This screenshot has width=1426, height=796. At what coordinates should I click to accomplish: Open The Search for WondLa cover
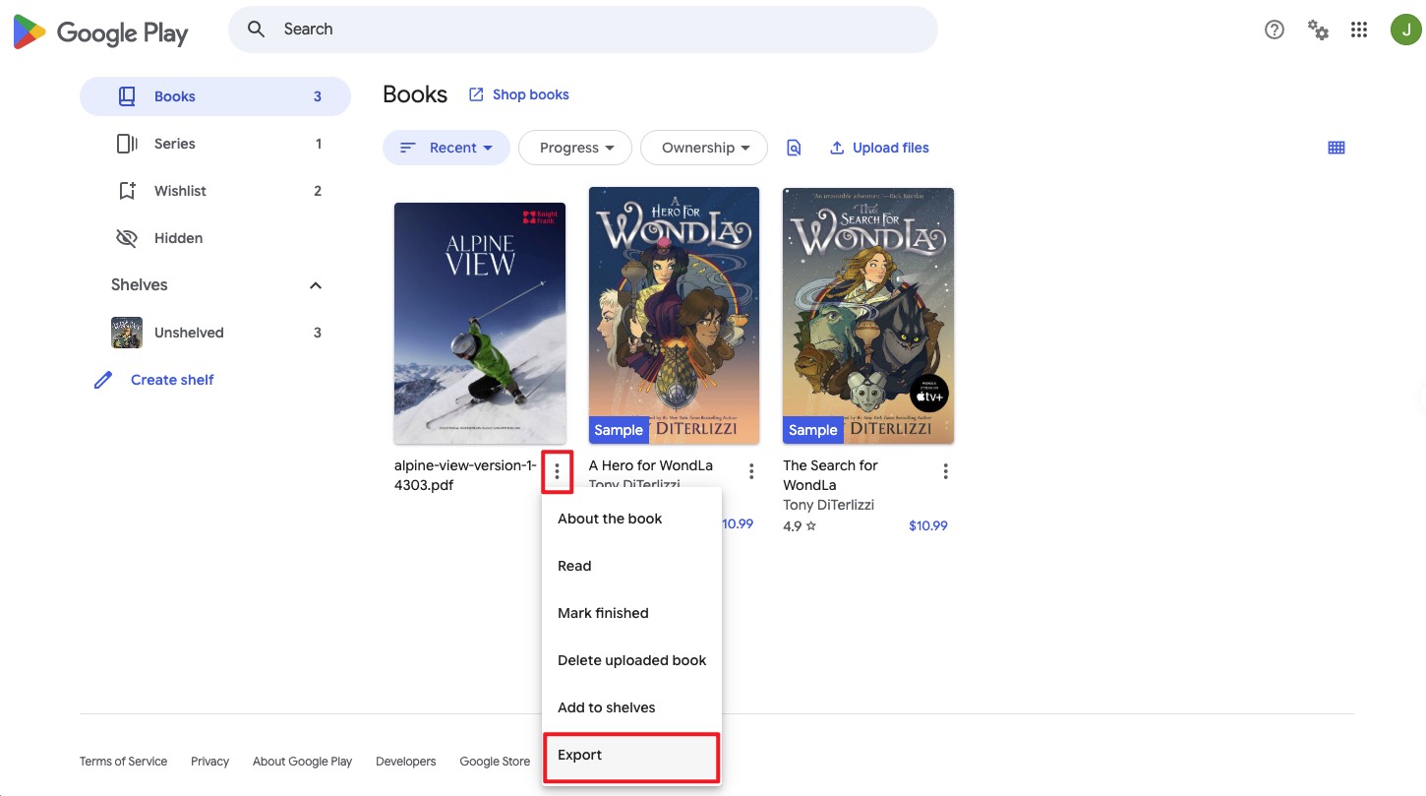tap(868, 316)
